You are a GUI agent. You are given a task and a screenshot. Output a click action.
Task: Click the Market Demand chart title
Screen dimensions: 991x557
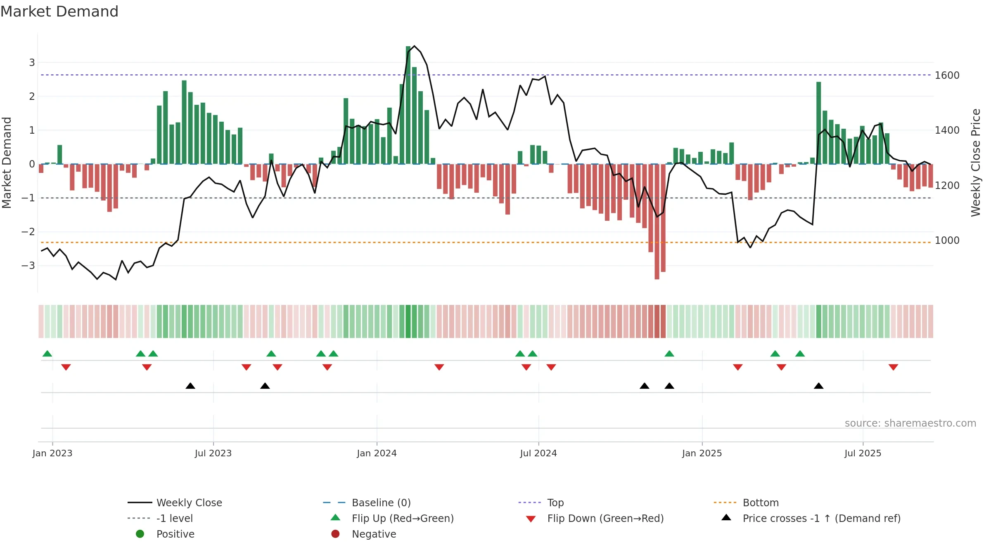click(59, 12)
